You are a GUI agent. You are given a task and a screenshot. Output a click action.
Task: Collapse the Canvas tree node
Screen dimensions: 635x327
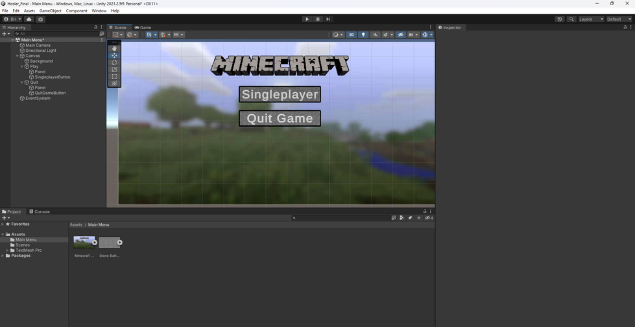(x=18, y=56)
